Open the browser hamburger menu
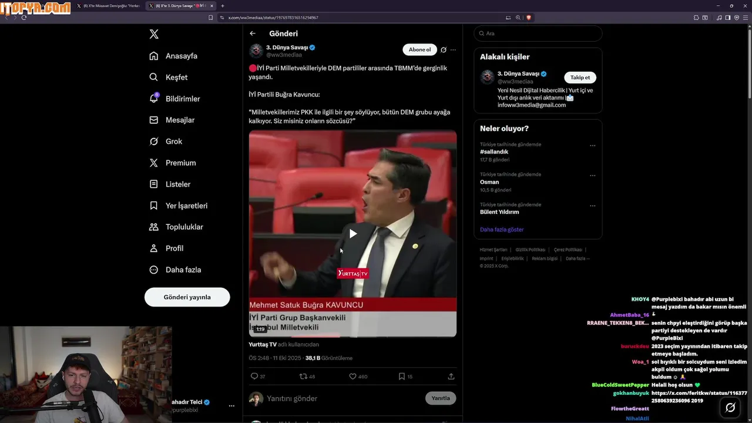Screen dimensions: 752x423 (745, 18)
